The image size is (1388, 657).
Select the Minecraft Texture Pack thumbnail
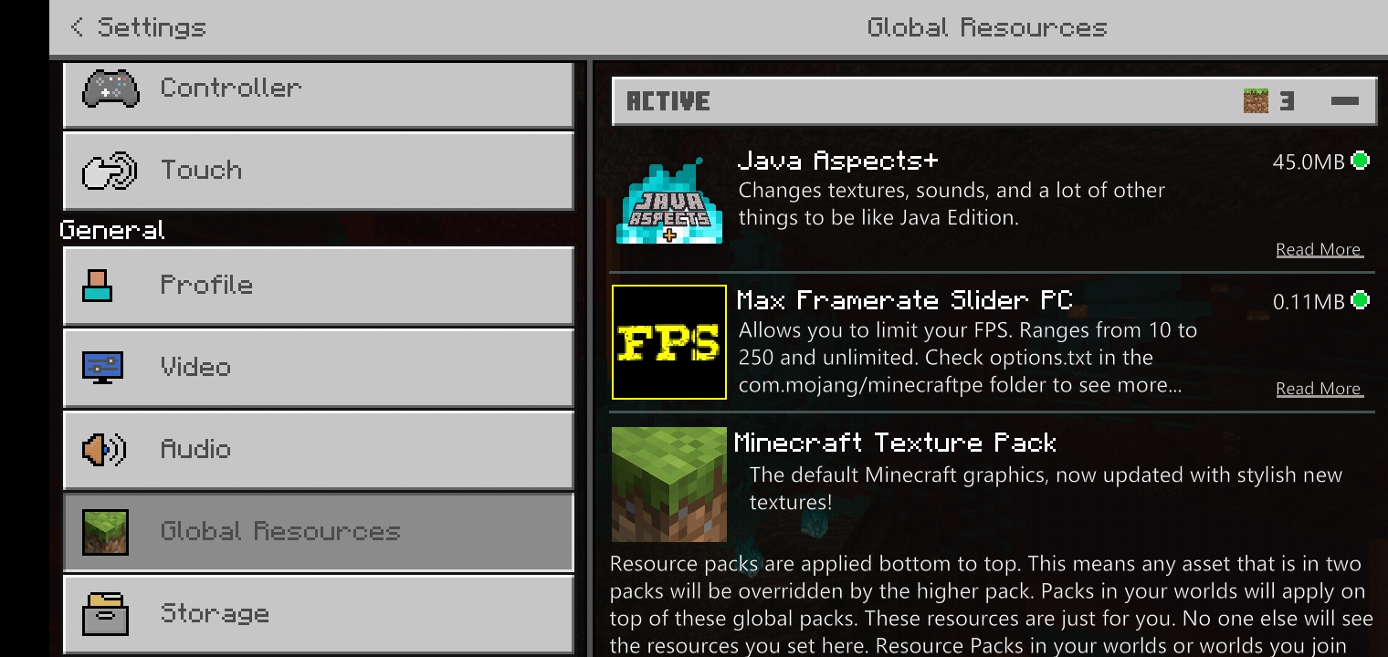(x=669, y=485)
